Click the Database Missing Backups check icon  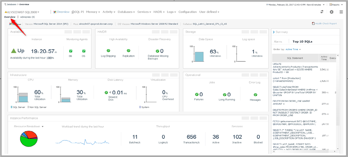pyautogui.click(x=157, y=51)
